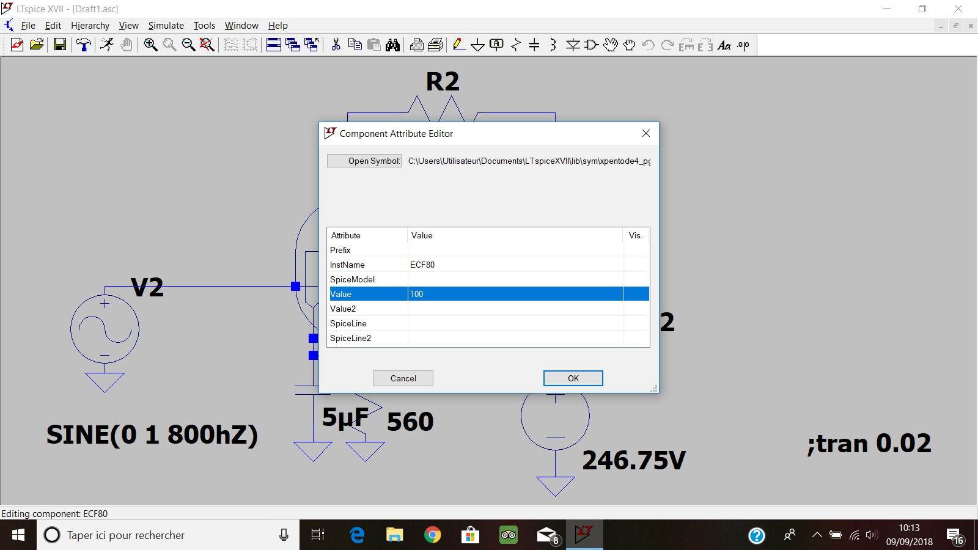
Task: Confirm the dialog with OK
Action: pyautogui.click(x=573, y=378)
